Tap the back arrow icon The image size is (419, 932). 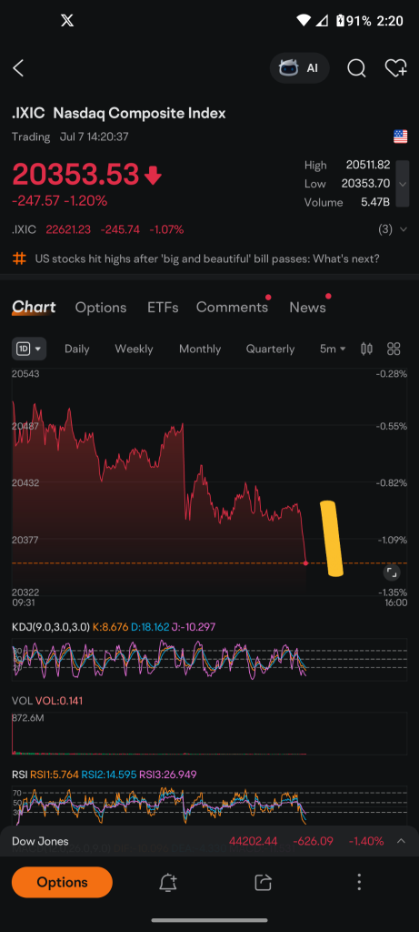click(x=18, y=68)
